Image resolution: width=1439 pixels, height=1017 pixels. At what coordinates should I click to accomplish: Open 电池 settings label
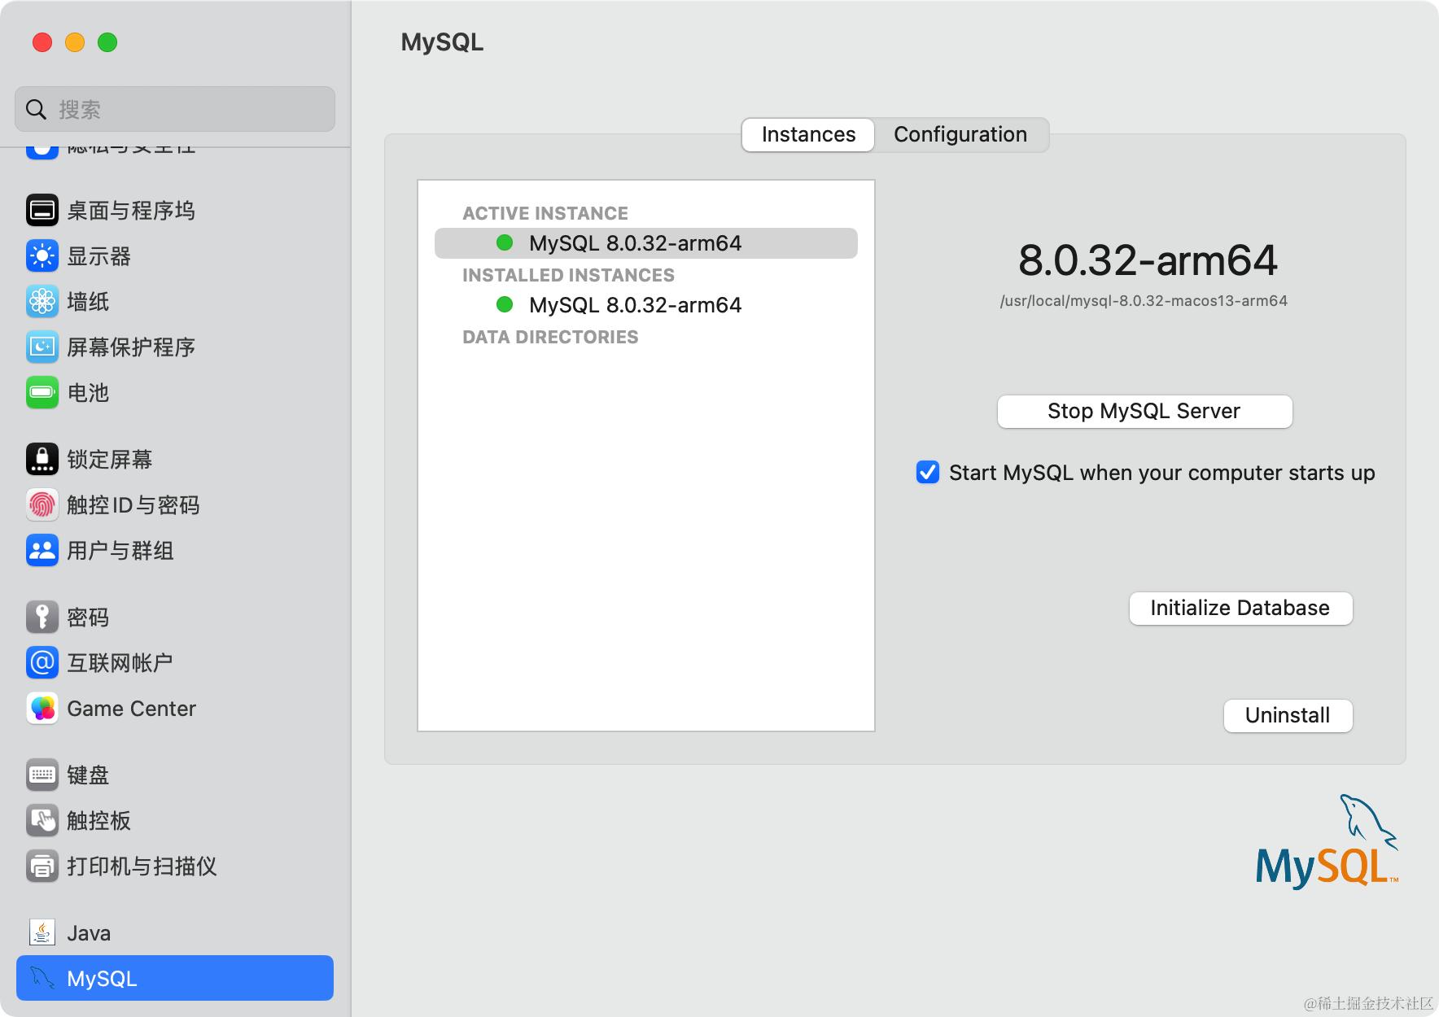tap(88, 393)
